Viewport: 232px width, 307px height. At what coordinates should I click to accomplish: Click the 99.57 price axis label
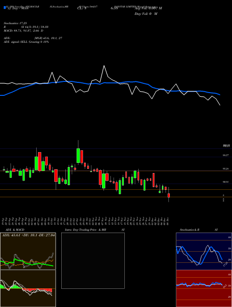coord(226,155)
